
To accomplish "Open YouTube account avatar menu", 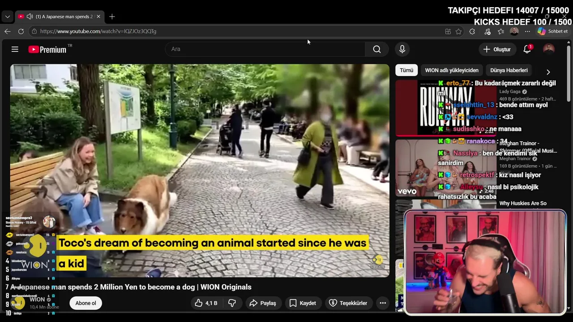I will click(x=549, y=49).
